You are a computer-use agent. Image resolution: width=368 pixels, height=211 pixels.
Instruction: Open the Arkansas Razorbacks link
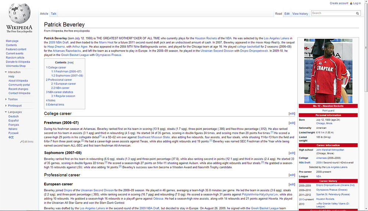67,51
